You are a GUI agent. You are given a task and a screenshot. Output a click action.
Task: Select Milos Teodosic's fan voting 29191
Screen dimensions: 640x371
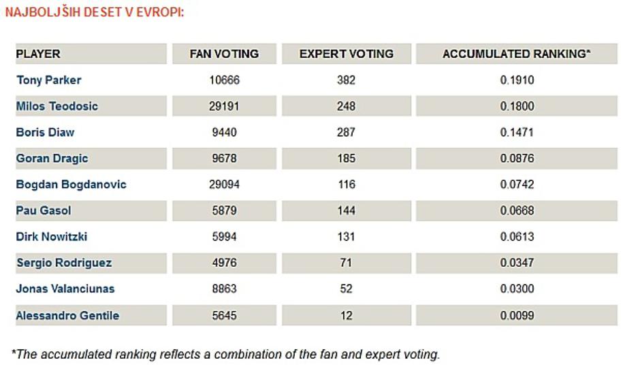pos(224,106)
